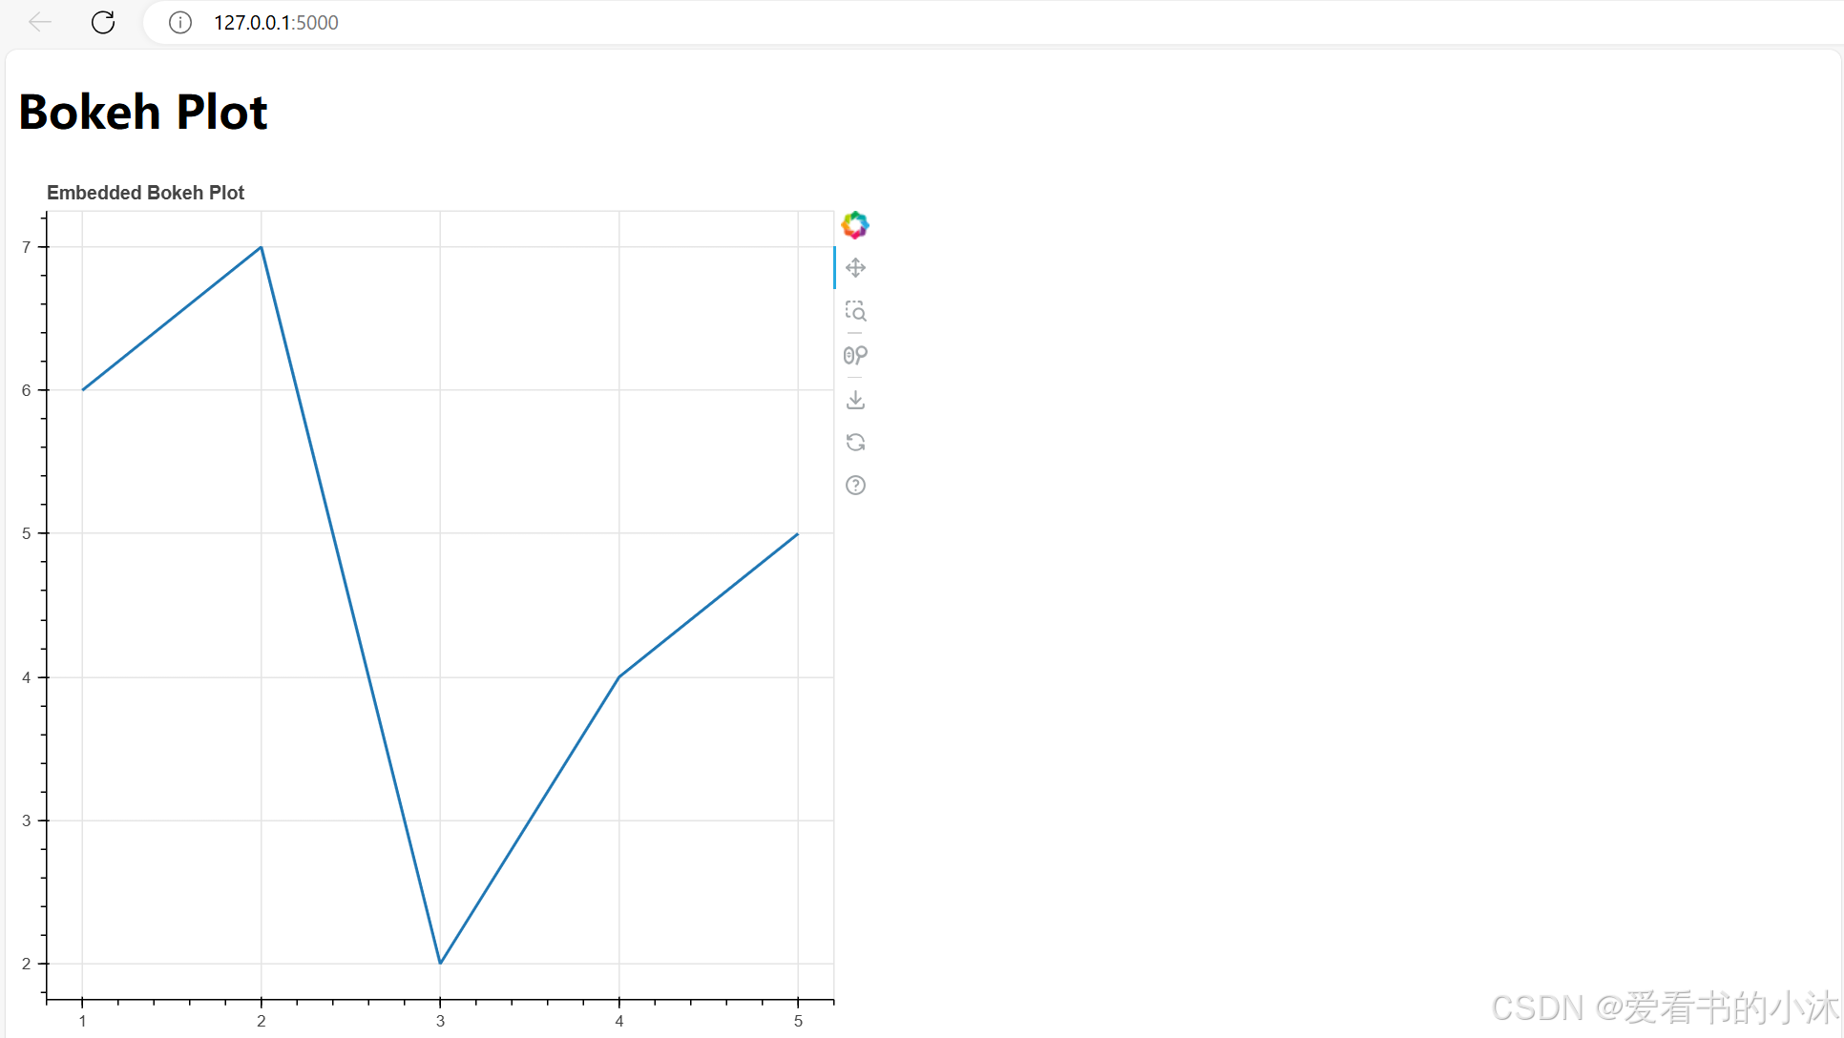This screenshot has width=1844, height=1038.
Task: Select the y-axis label 2
Action: (x=27, y=964)
